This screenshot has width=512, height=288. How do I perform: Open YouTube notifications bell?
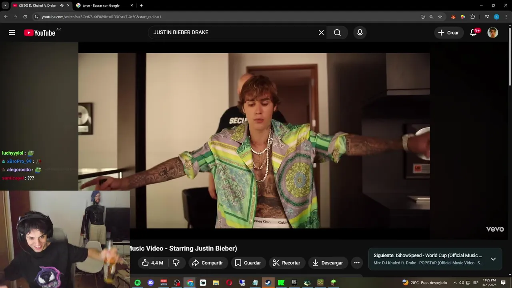coord(474,33)
